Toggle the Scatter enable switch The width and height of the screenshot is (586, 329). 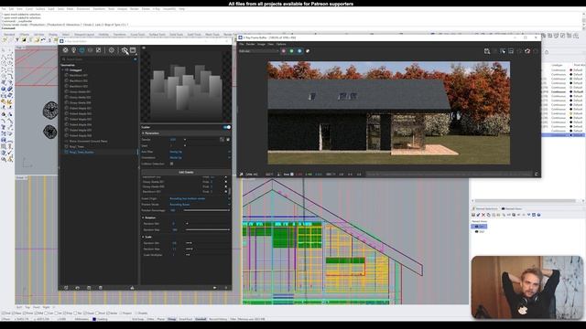click(227, 127)
